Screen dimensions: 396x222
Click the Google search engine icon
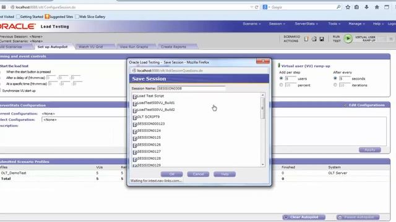click(x=265, y=7)
